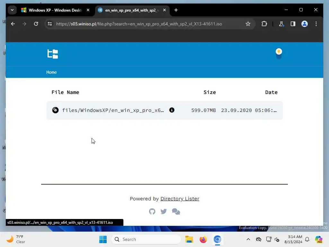Close the en_win_xp_pro_x64 tab
329x247 pixels.
click(x=164, y=10)
